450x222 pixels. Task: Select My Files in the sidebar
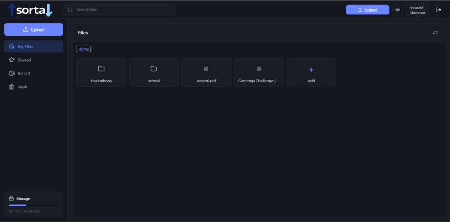[x=33, y=46]
